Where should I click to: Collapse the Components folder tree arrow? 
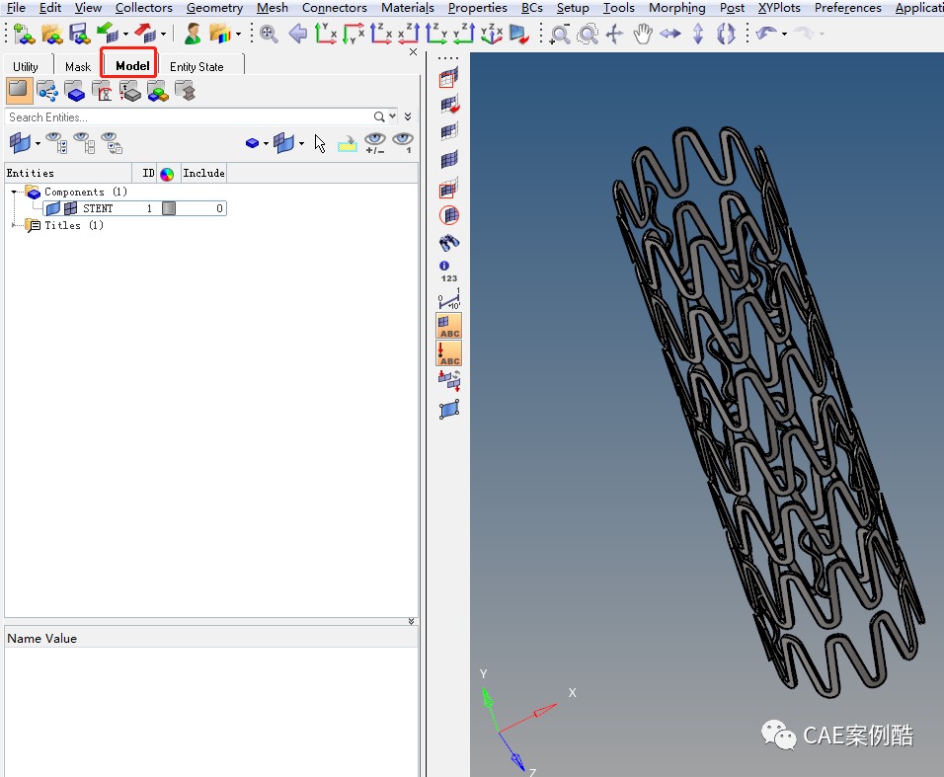click(14, 192)
